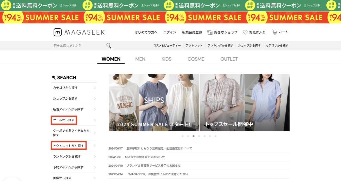Click the 好きなショップ shop icon
341x181 pixels.
(210, 32)
